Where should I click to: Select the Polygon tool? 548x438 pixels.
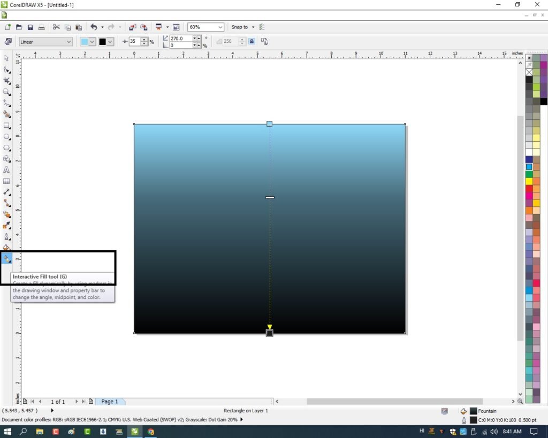point(6,148)
